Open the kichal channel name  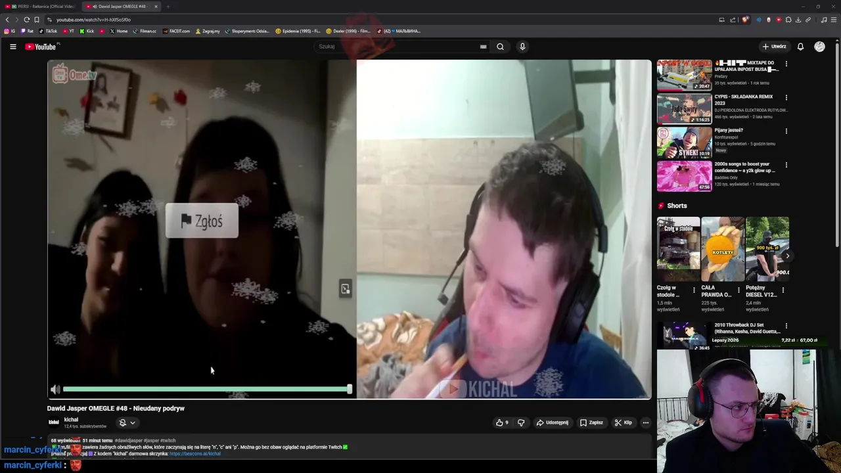[x=71, y=419]
